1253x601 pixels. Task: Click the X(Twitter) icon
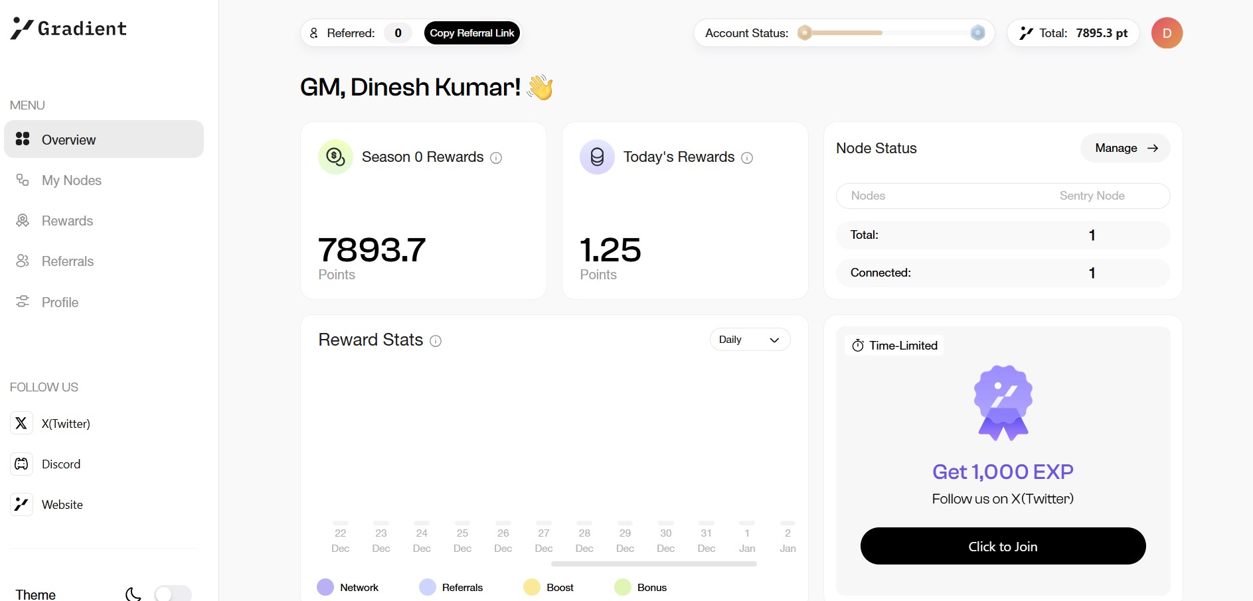21,423
